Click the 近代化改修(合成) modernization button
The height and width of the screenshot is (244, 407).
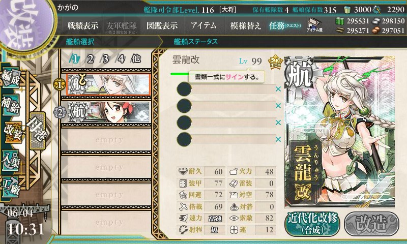tap(312, 224)
